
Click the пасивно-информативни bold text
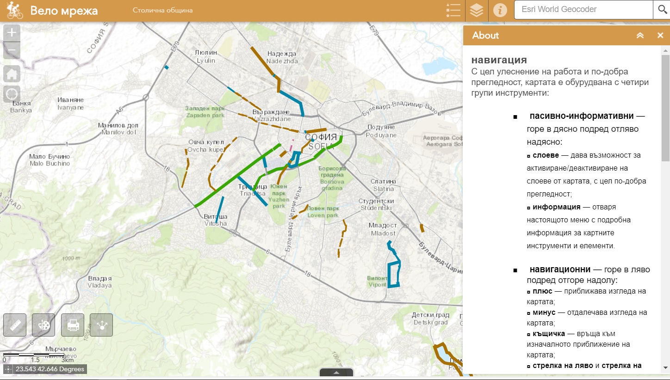point(581,116)
